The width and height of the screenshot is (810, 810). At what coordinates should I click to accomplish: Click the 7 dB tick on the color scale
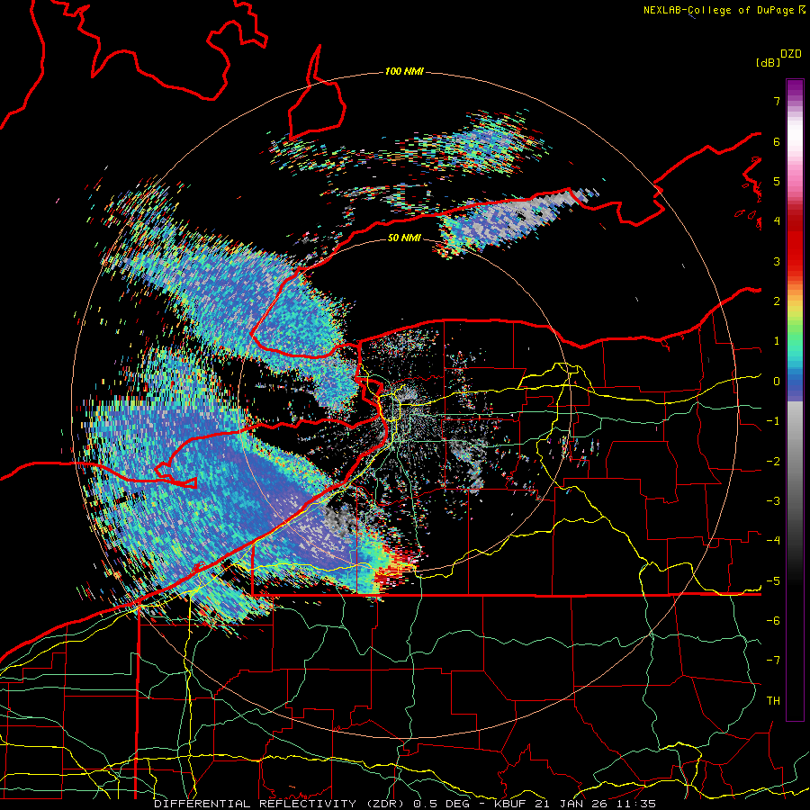coord(777,101)
